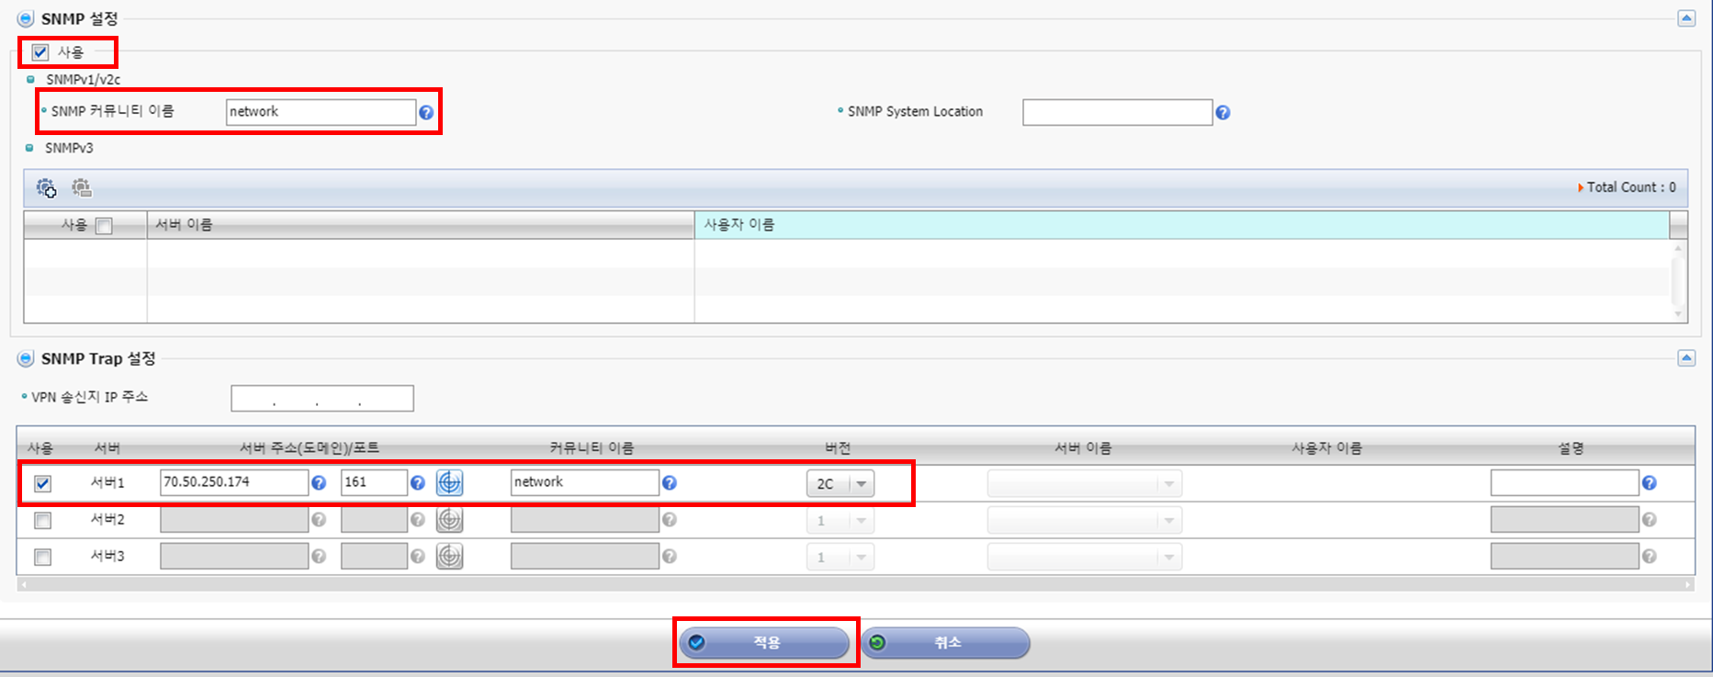Viewport: 1713px width, 677px height.
Task: Click the 서버1 설명 description field
Action: click(1565, 482)
